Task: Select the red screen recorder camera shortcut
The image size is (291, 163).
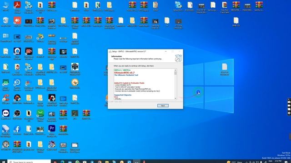Action: coord(29,53)
